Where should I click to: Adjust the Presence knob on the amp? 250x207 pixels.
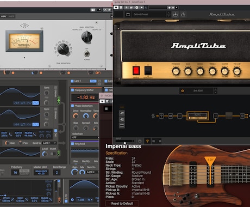176,71
